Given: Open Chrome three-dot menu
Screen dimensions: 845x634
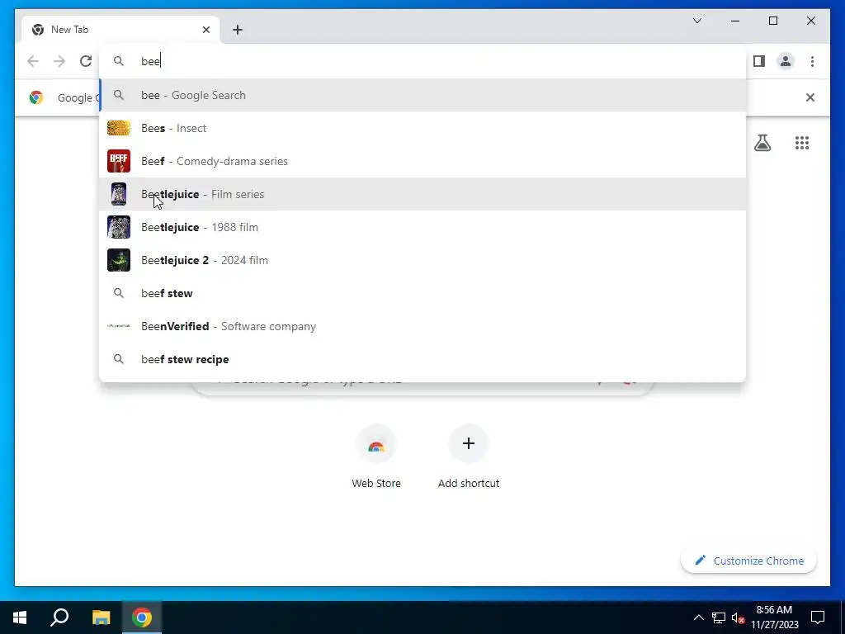Looking at the screenshot, I should pos(812,61).
